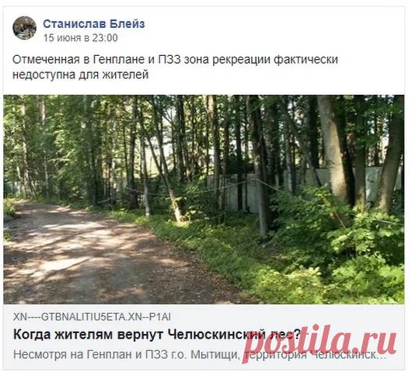The image size is (412, 372).
Task: Click second post line недоступна для жителей
Action: pos(80,75)
